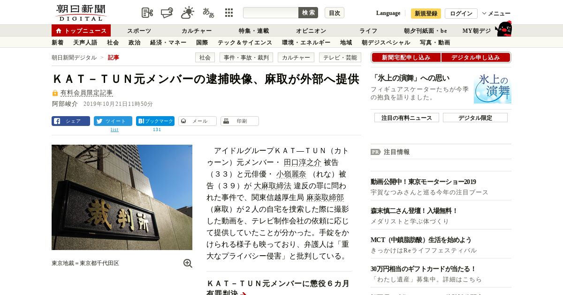Click into the site search field
This screenshot has height=295, width=563.
coord(271,13)
